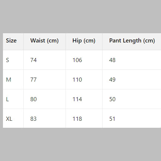Click waist value 83
The image size is (161, 161).
coord(33,119)
